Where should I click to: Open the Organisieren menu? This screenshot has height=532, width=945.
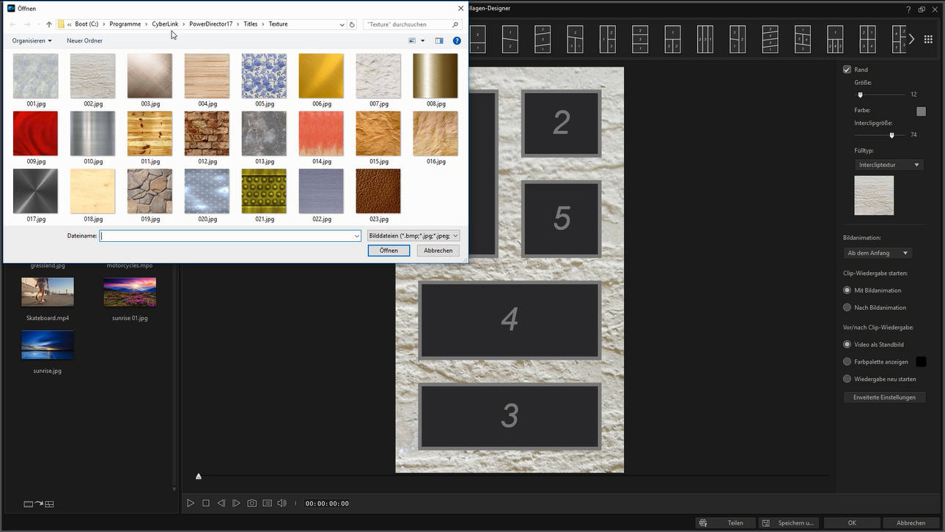coord(32,41)
